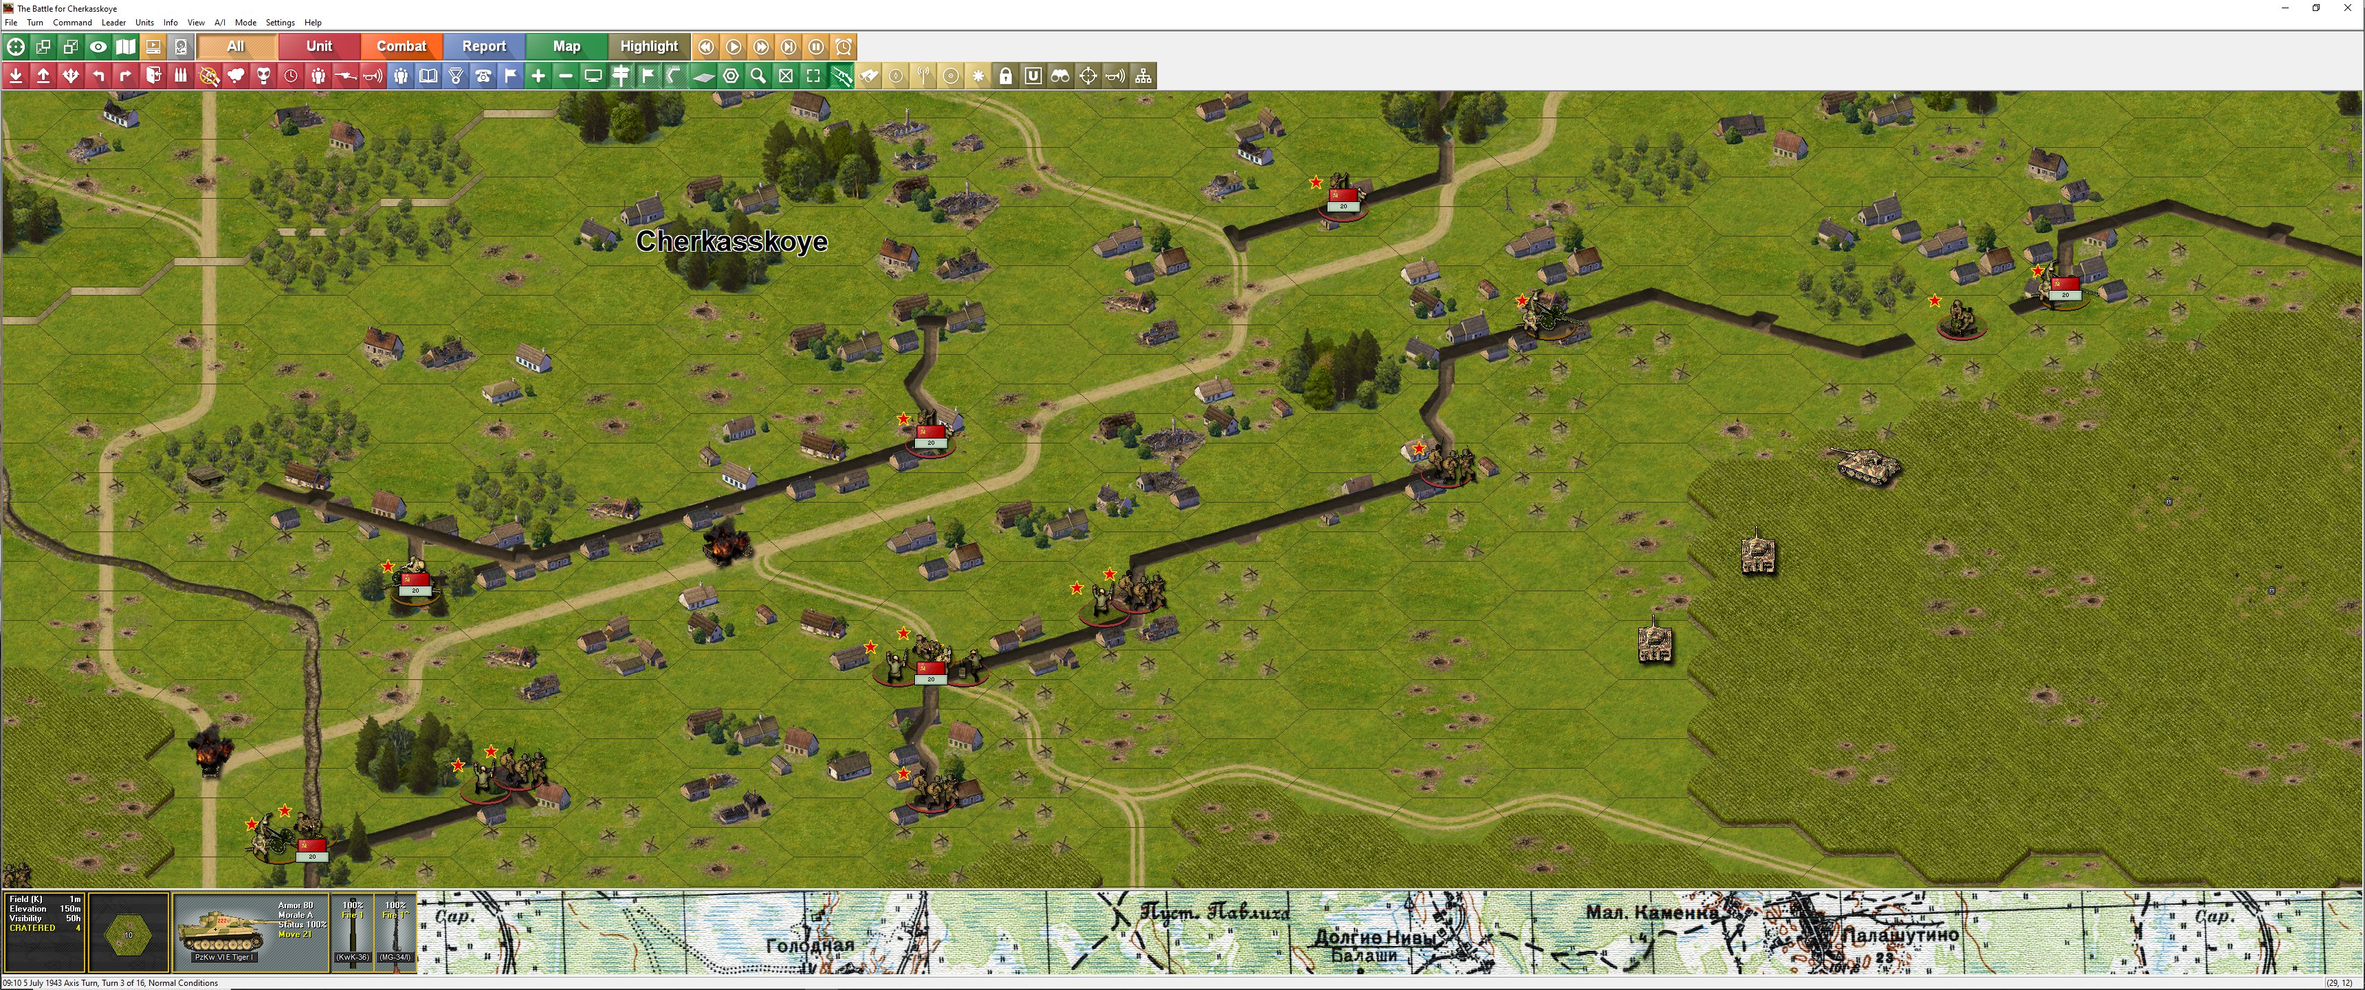This screenshot has height=990, width=2365.
Task: Select the PzKw VI E Tiger I unit card
Action: (x=251, y=932)
